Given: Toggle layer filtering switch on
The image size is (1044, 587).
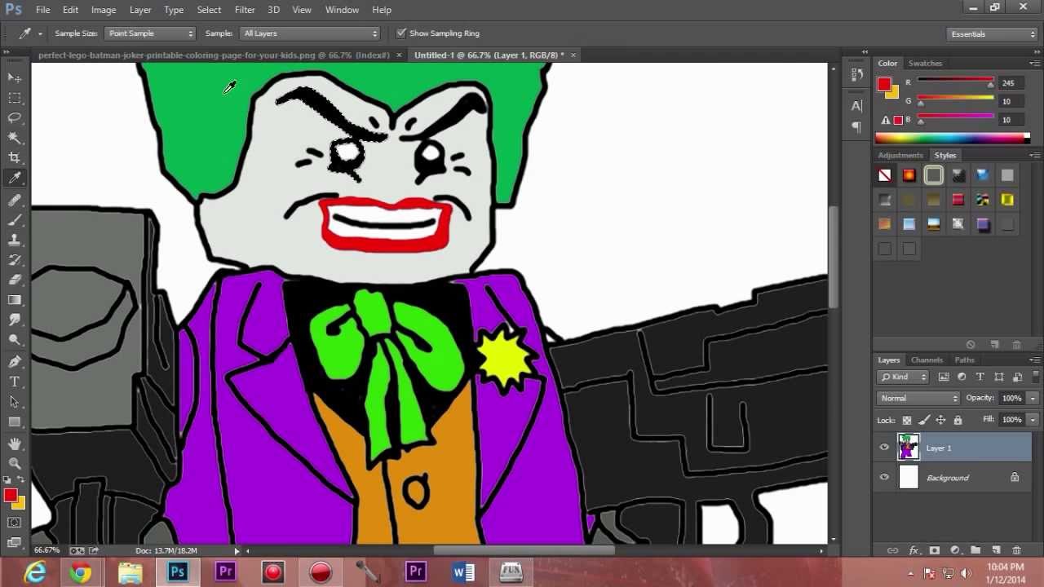Looking at the screenshot, I should (1034, 377).
